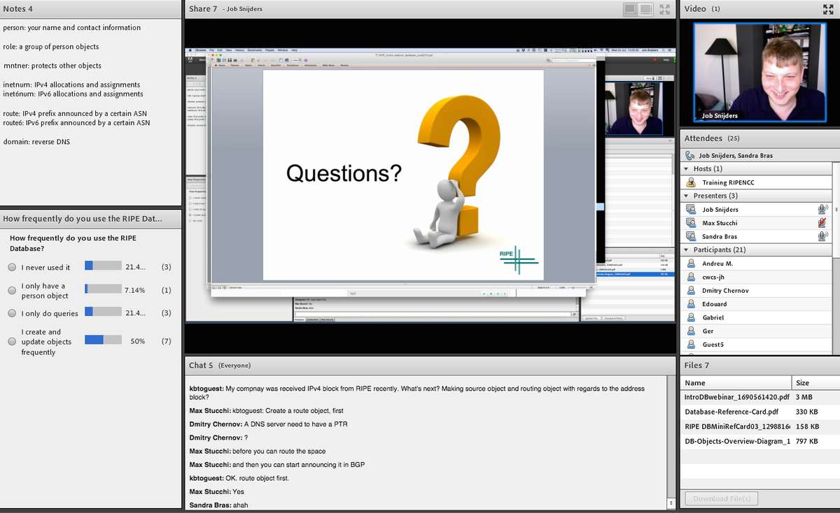Click the Chat pod scrollbar down arrow
The image size is (840, 513).
[x=671, y=503]
